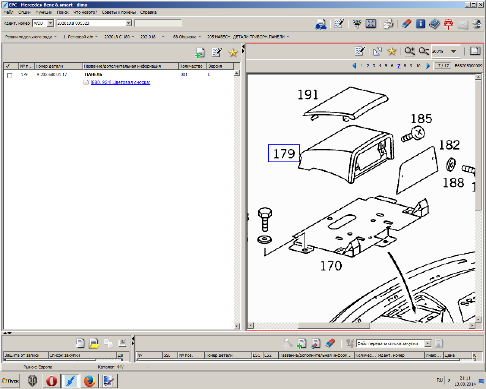Open notes icon in picture pane
The width and height of the screenshot is (486, 389).
[x=360, y=51]
